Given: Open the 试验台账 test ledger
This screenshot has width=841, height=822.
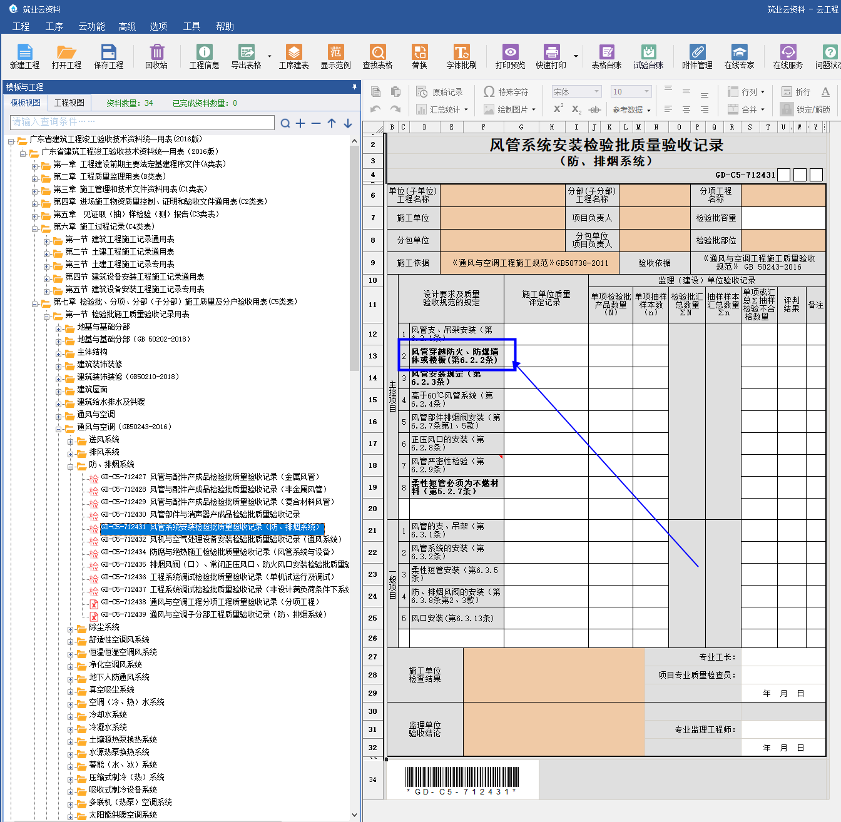Looking at the screenshot, I should click(x=648, y=56).
